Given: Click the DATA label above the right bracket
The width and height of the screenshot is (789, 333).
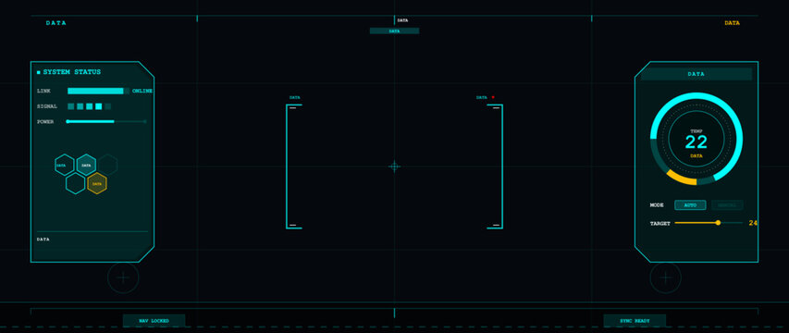Looking at the screenshot, I should (x=482, y=97).
